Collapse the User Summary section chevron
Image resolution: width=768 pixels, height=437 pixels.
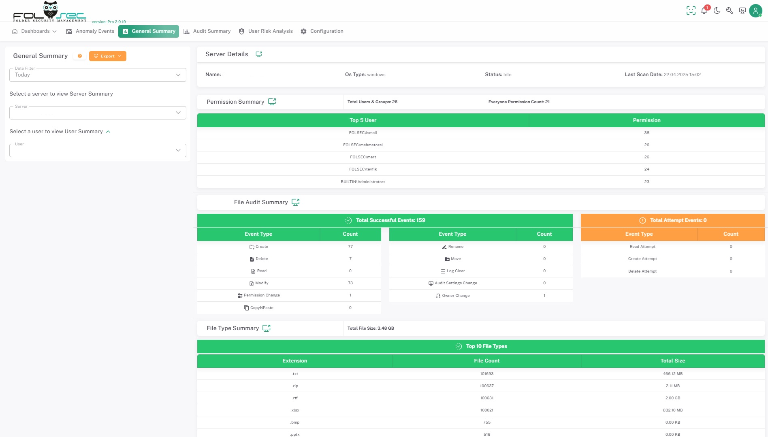(x=108, y=132)
